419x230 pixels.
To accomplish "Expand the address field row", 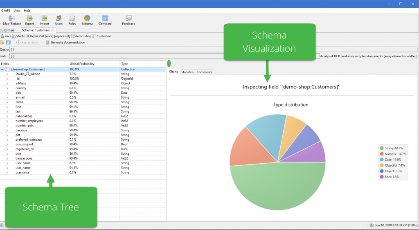I will tap(7, 83).
